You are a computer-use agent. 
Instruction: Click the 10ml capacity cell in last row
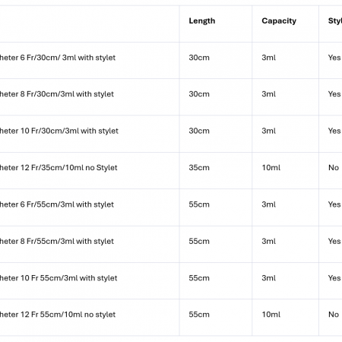pyautogui.click(x=271, y=315)
